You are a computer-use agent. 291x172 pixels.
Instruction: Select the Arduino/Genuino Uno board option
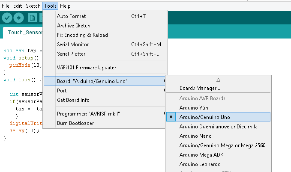219,117
